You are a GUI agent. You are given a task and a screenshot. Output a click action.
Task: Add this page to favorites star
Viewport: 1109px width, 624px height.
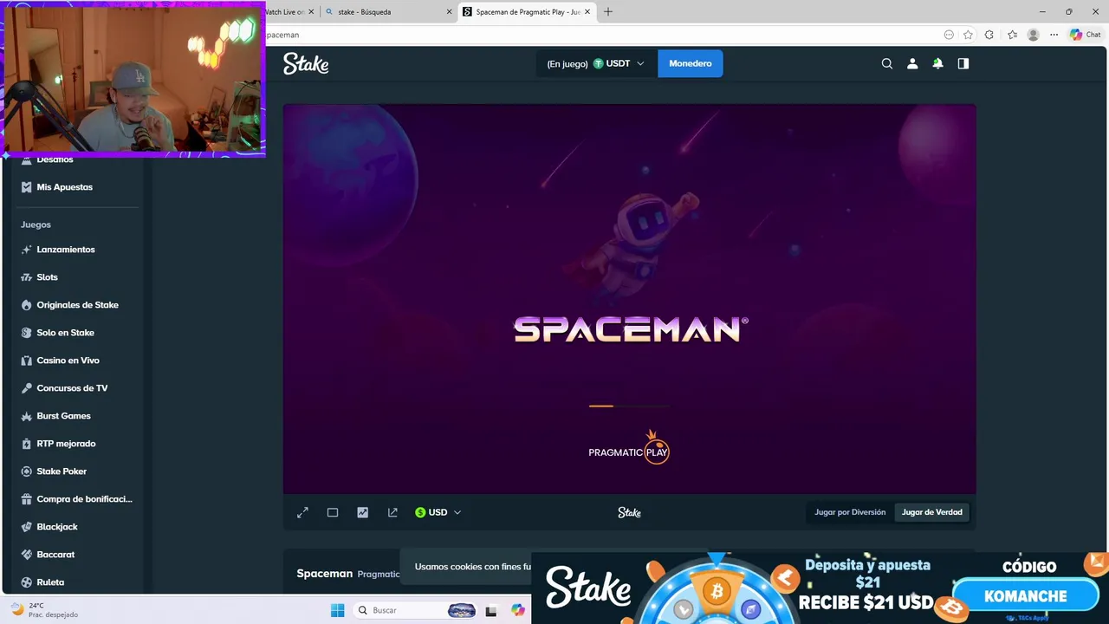[x=968, y=35]
